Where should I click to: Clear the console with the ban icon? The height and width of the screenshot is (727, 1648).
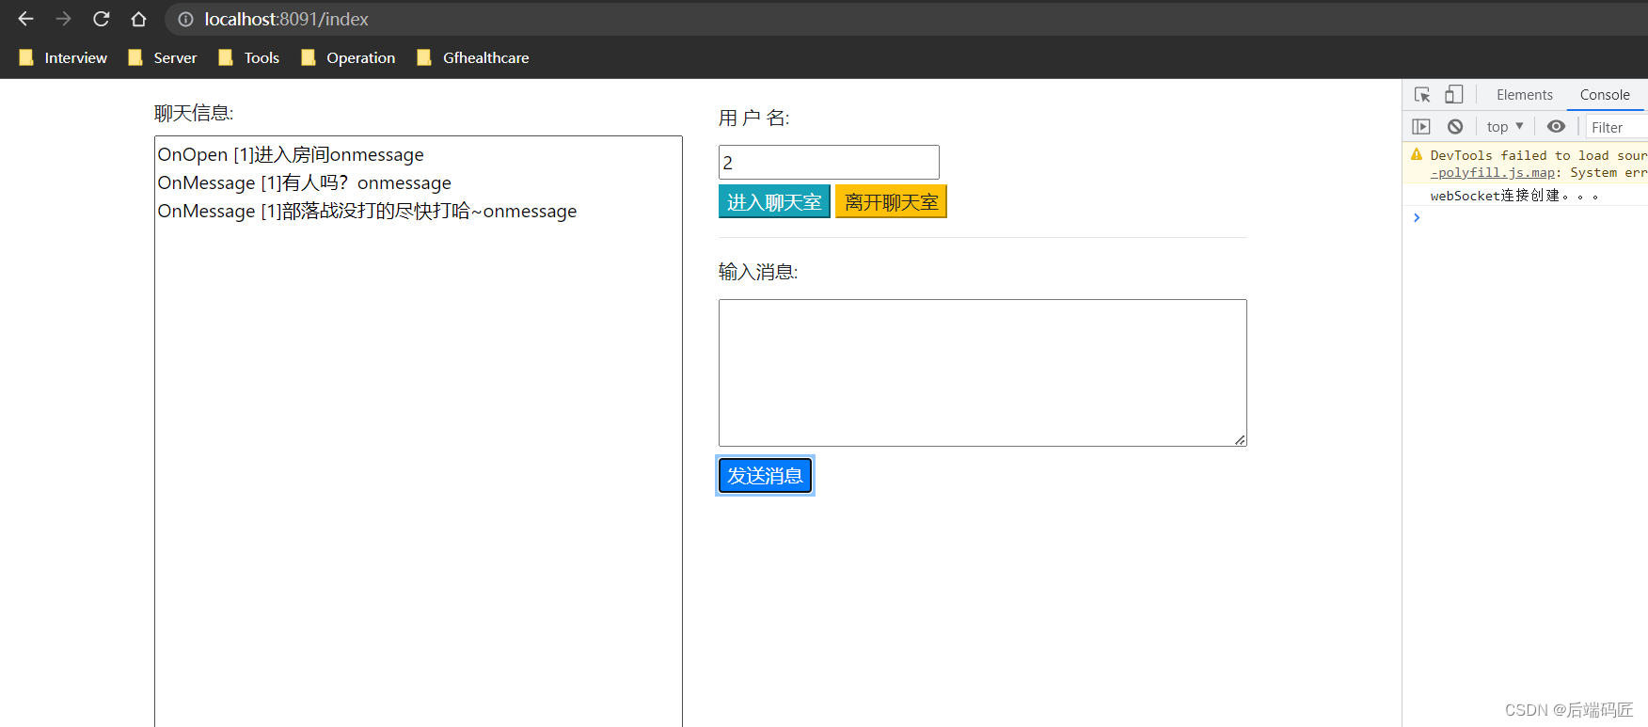click(1455, 126)
